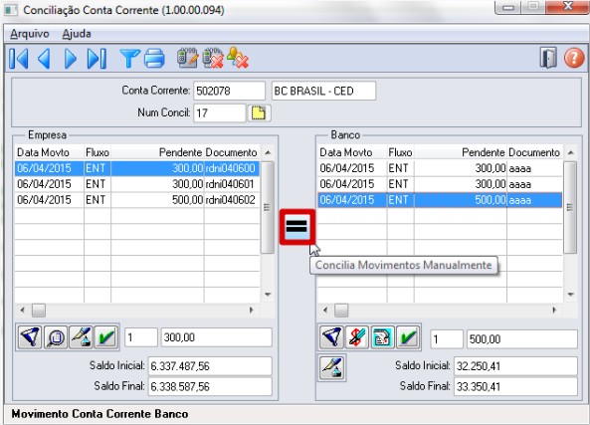Click the Conta Corrente number field
590x425 pixels.
[229, 91]
